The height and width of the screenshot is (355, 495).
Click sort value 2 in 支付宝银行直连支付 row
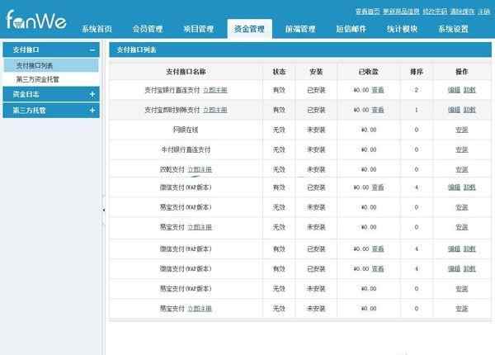(416, 90)
